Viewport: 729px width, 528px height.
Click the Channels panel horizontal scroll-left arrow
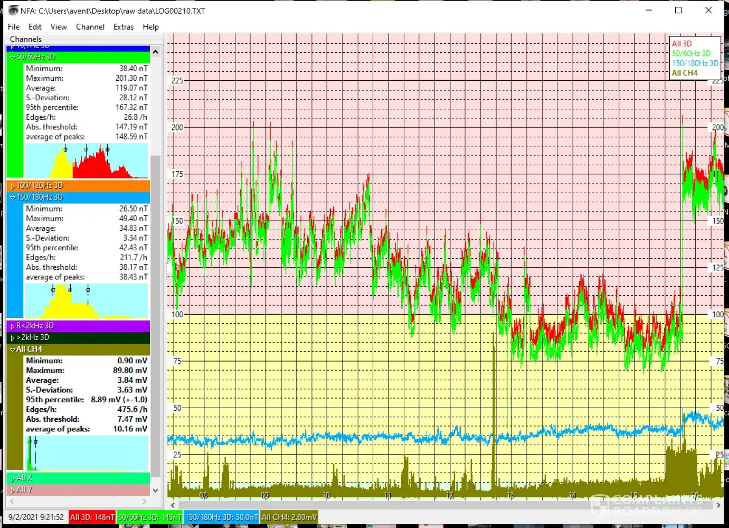point(12,501)
